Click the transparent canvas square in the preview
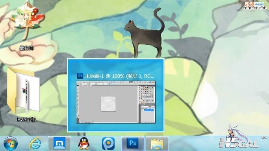Image resolution: width=269 pixels, height=151 pixels. point(108,104)
